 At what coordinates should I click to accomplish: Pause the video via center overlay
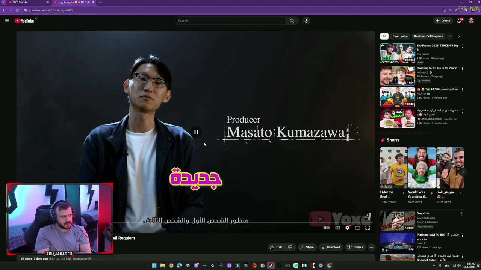(196, 132)
